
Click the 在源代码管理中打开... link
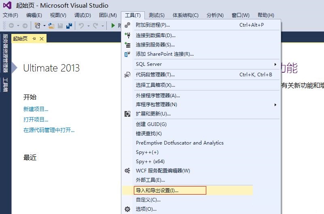pos(49,130)
